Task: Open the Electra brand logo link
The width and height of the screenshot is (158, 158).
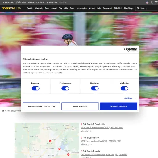Action: click(x=21, y=2)
